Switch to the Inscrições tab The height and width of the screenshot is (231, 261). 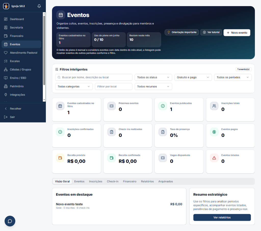tap(96, 181)
